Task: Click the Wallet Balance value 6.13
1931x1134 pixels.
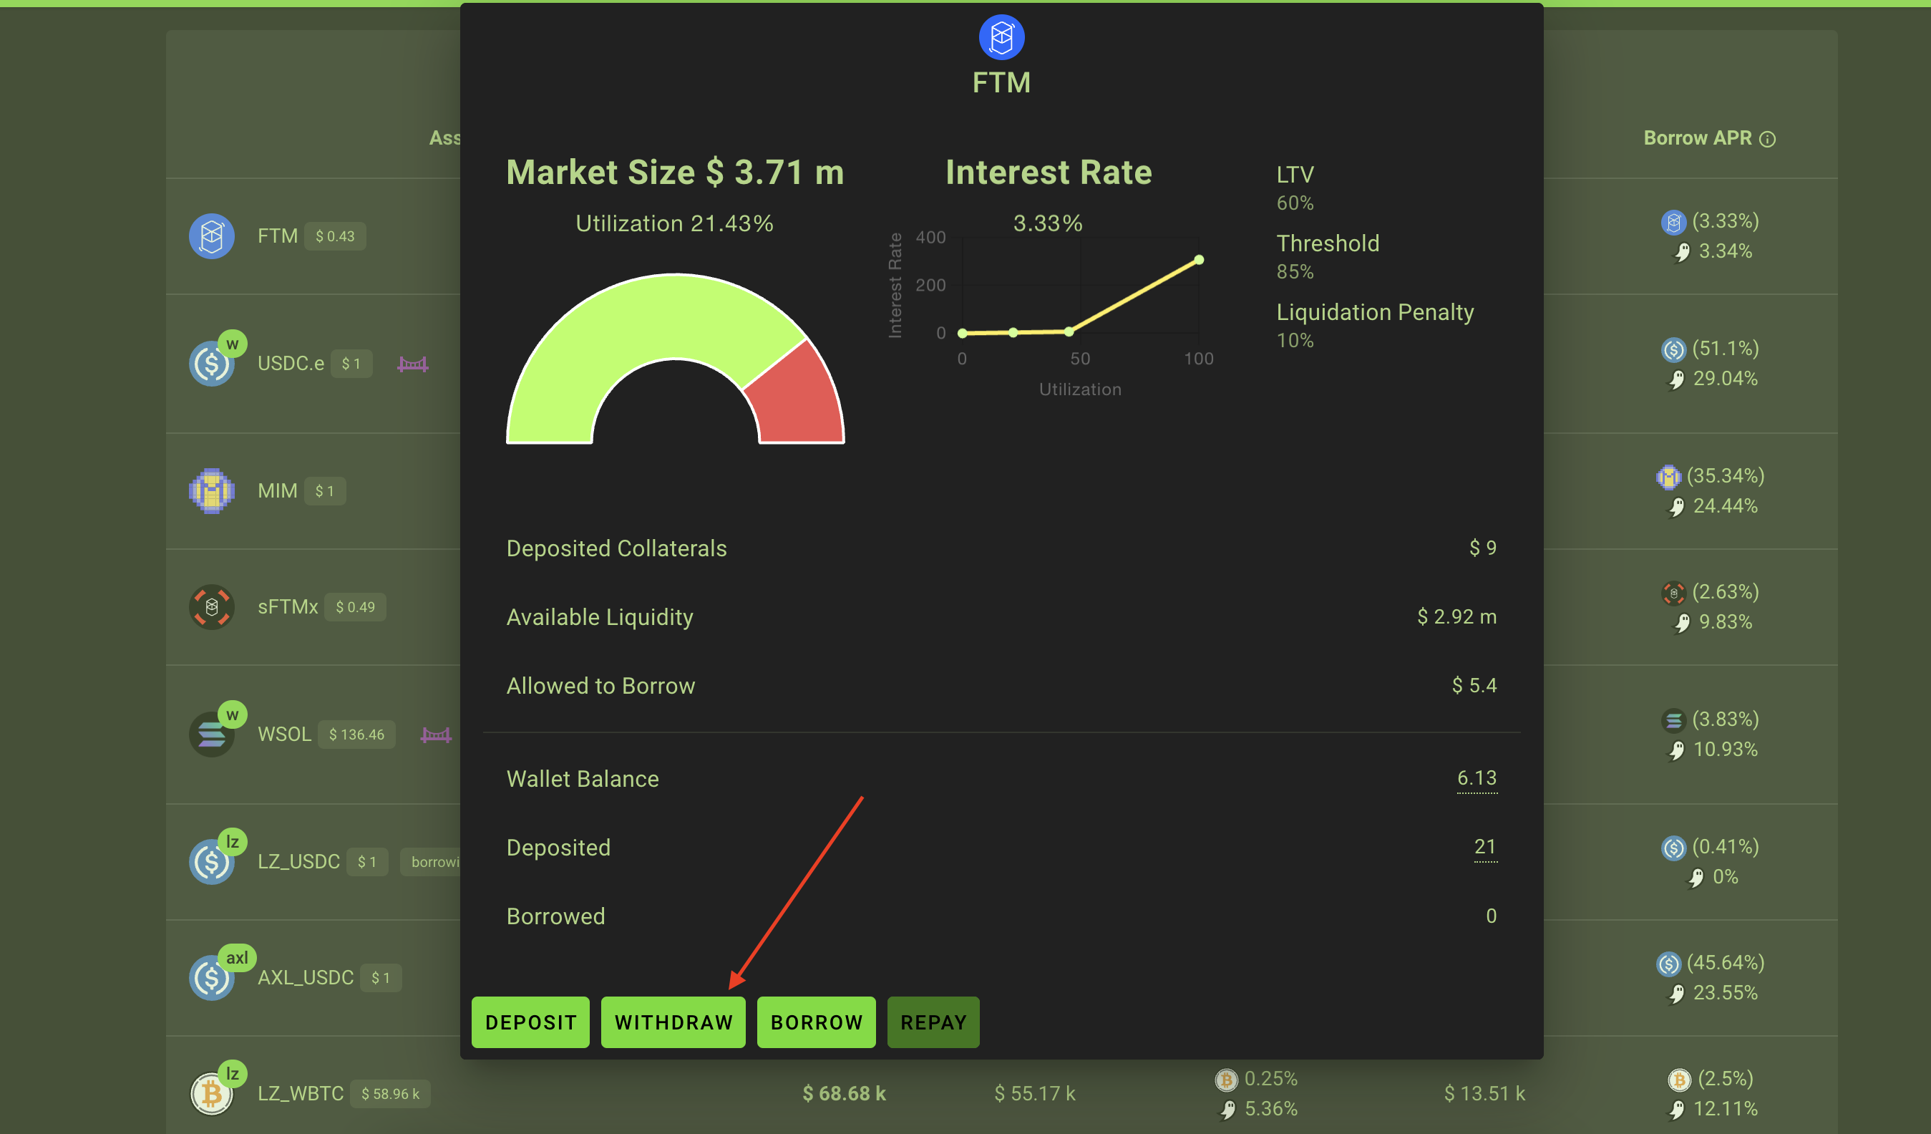Action: click(1476, 778)
